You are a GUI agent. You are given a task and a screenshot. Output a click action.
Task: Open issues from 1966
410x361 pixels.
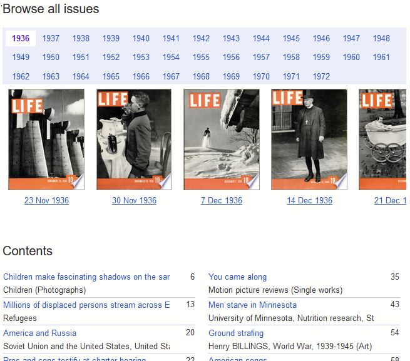pos(141,76)
